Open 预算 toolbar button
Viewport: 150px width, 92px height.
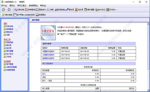[50, 9]
